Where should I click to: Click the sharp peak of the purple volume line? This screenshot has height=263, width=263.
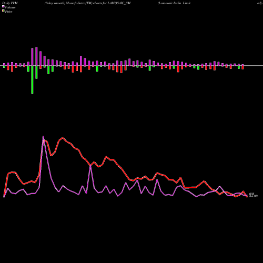[x=43, y=136]
